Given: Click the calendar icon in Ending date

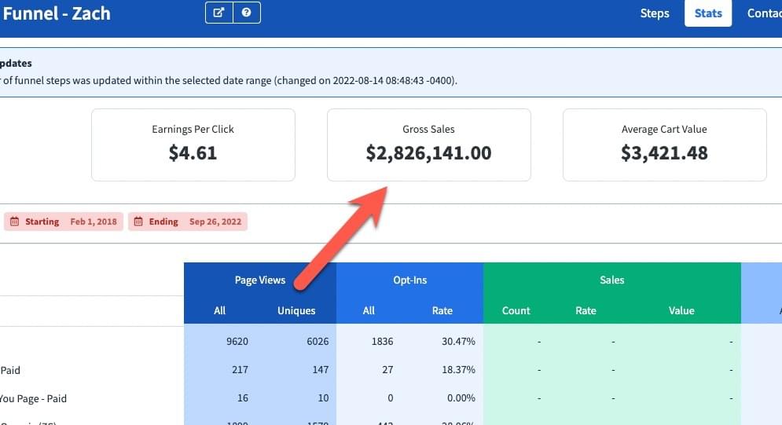Looking at the screenshot, I should (x=138, y=222).
